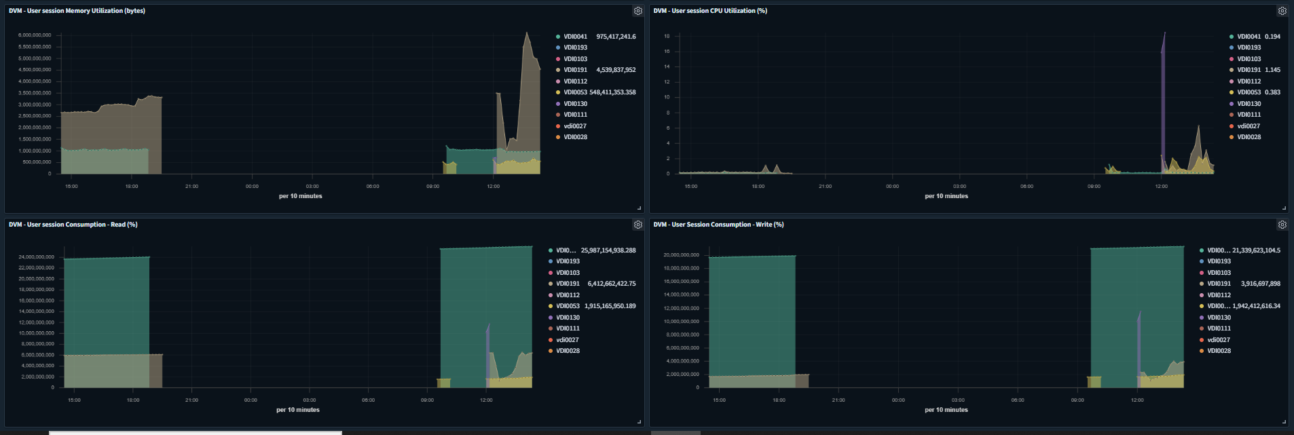1294x435 pixels.
Task: Toggle the VDI0193 series in the Memory Utilization legend
Action: pyautogui.click(x=575, y=48)
